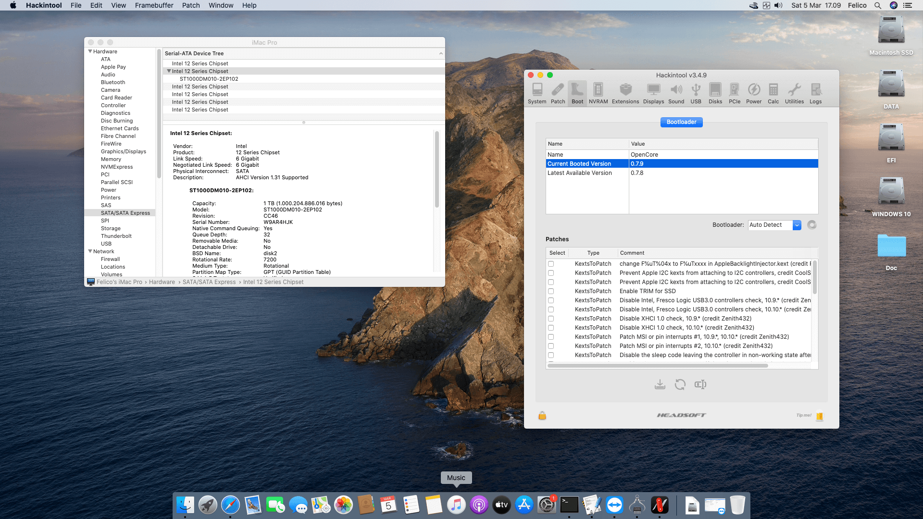Collapse the expanded Intel 12 Series Chipset row

[169, 71]
